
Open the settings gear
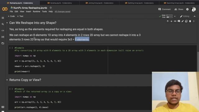point(187,9)
